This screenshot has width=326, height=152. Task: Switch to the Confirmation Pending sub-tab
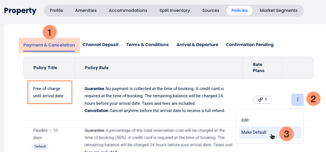250,45
